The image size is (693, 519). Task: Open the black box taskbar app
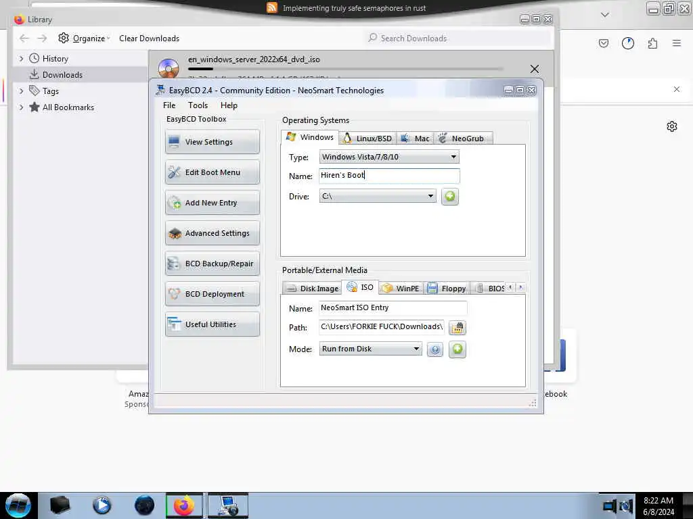(x=60, y=505)
